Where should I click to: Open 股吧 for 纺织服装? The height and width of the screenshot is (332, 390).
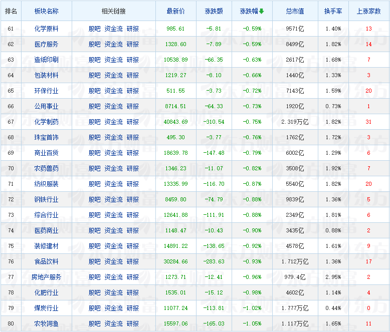coord(94,184)
